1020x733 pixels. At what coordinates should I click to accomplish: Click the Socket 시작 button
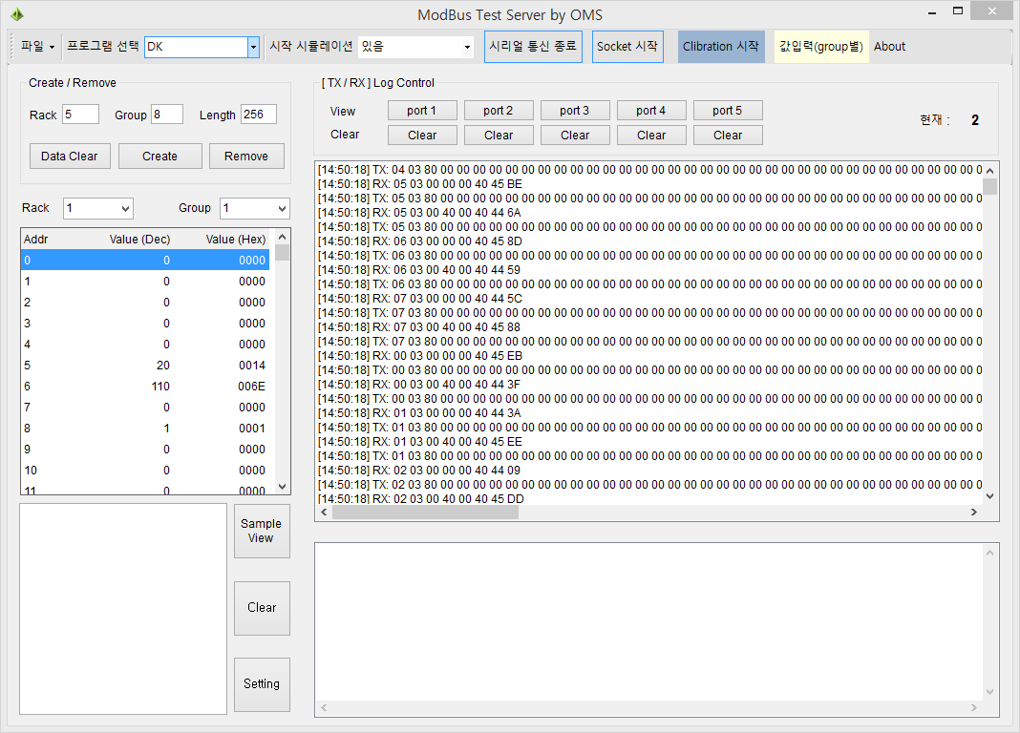[x=627, y=46]
